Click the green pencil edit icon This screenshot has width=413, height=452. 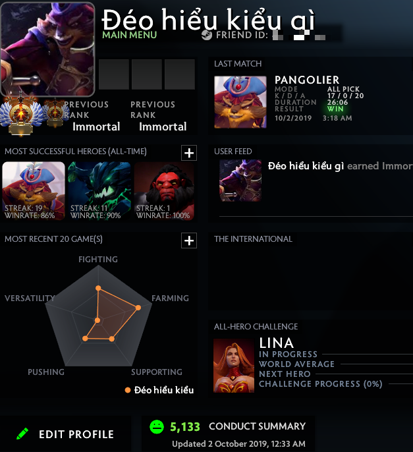(22, 434)
